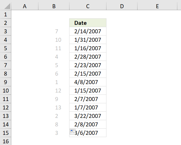The width and height of the screenshot is (181, 145).
Task: Click the Select All corner triangle
Action: [x=7, y=6]
